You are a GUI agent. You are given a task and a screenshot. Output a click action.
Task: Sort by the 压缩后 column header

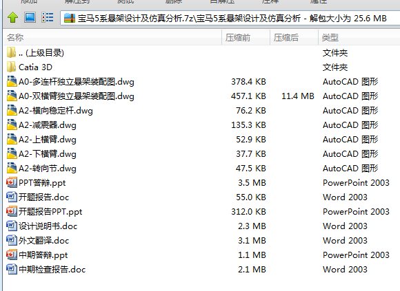coord(294,38)
